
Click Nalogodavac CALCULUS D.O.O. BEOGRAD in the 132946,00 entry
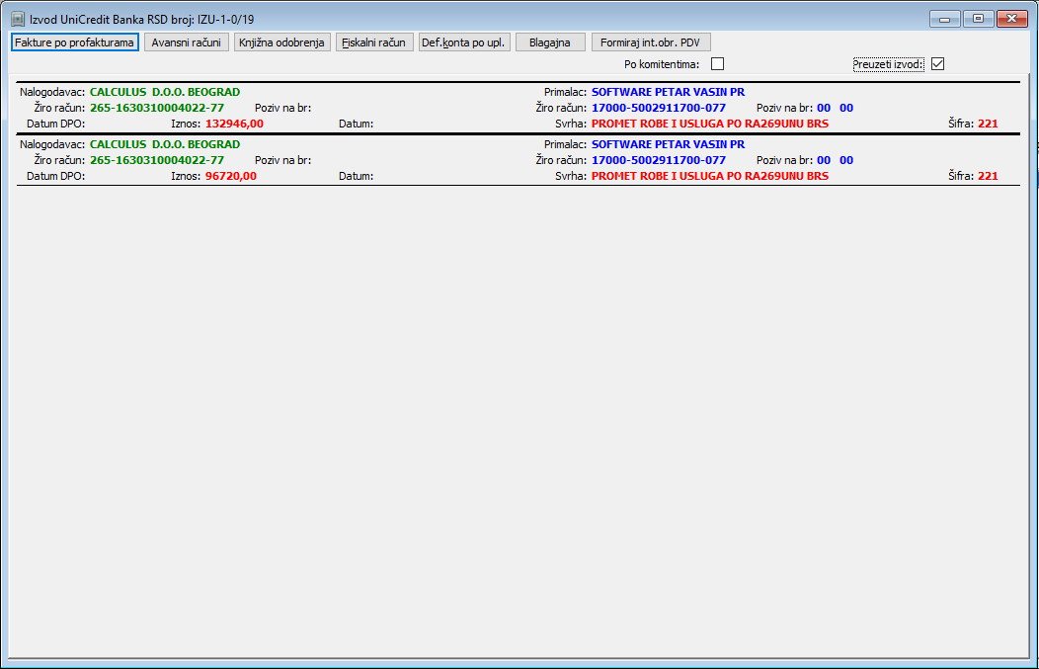pos(165,92)
